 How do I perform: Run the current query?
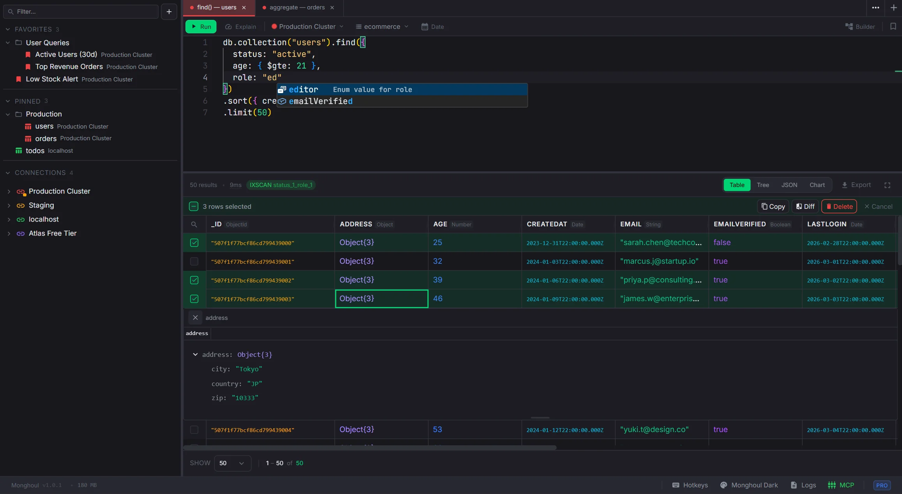[201, 26]
